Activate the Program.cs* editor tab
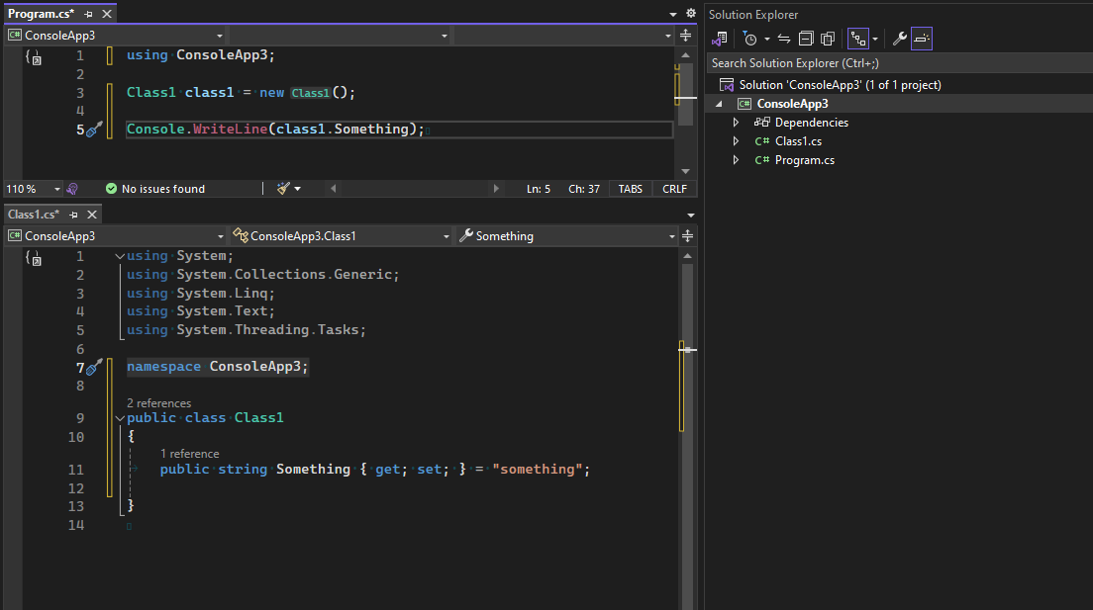This screenshot has width=1093, height=610. (42, 14)
